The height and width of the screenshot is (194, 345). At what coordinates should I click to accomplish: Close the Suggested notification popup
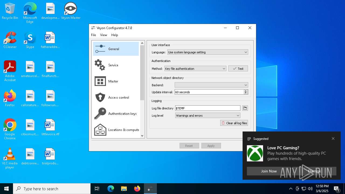pyautogui.click(x=333, y=138)
